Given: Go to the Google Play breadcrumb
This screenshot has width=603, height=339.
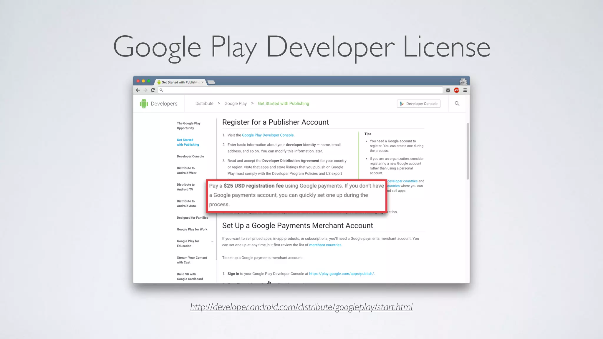Looking at the screenshot, I should (x=236, y=104).
